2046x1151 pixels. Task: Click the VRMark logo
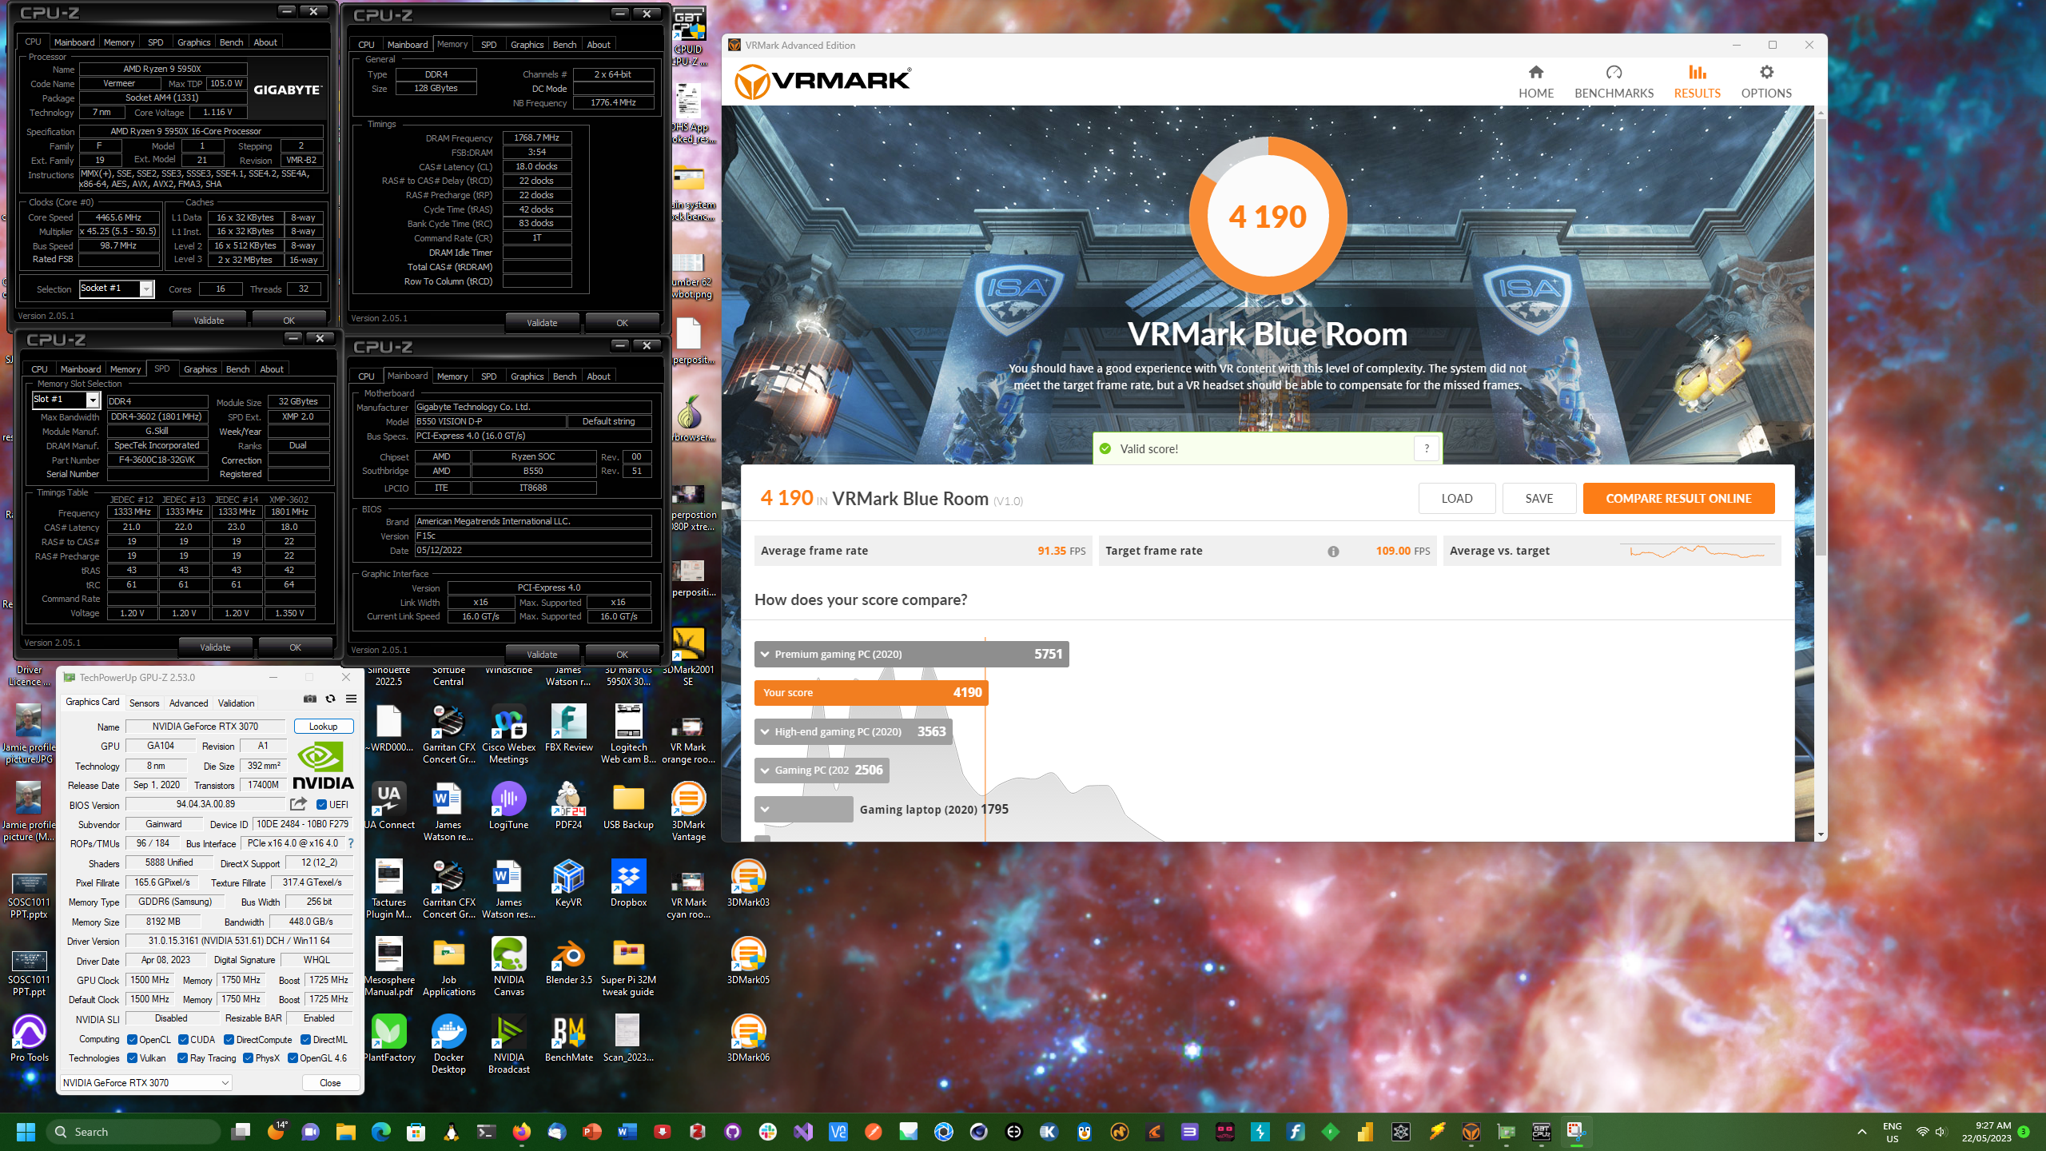(x=823, y=82)
